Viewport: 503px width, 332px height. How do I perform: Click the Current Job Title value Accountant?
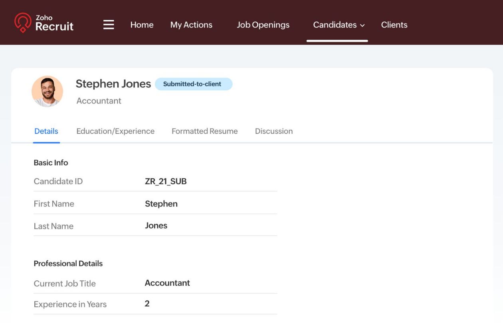tap(167, 283)
